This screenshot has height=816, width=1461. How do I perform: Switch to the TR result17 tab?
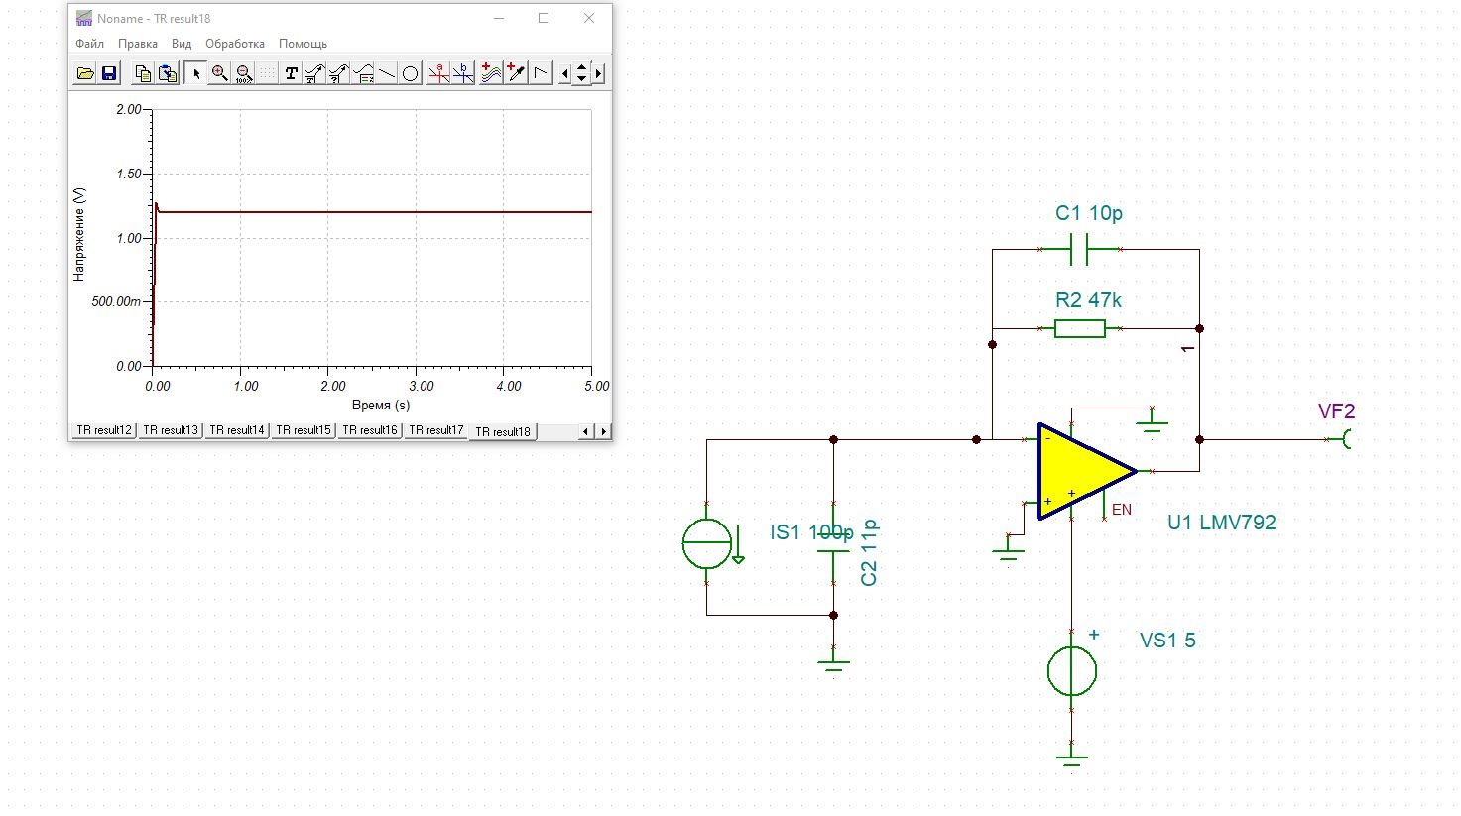point(436,430)
